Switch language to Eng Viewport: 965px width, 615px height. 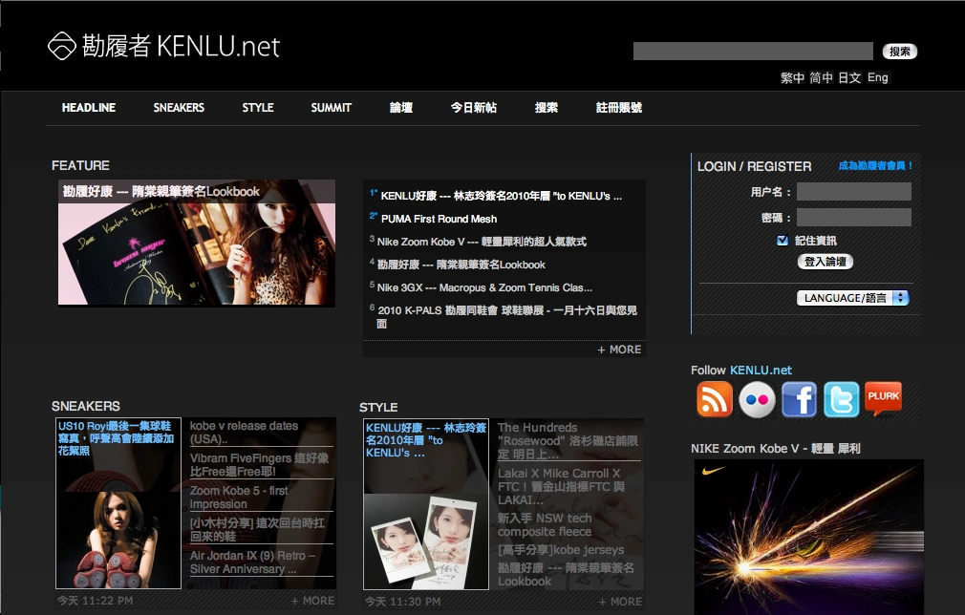[878, 77]
